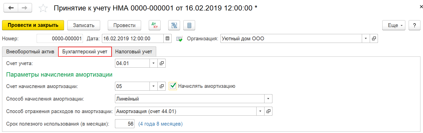Open the list report icon in toolbar
Screen dimensions: 423x133
coord(189,25)
